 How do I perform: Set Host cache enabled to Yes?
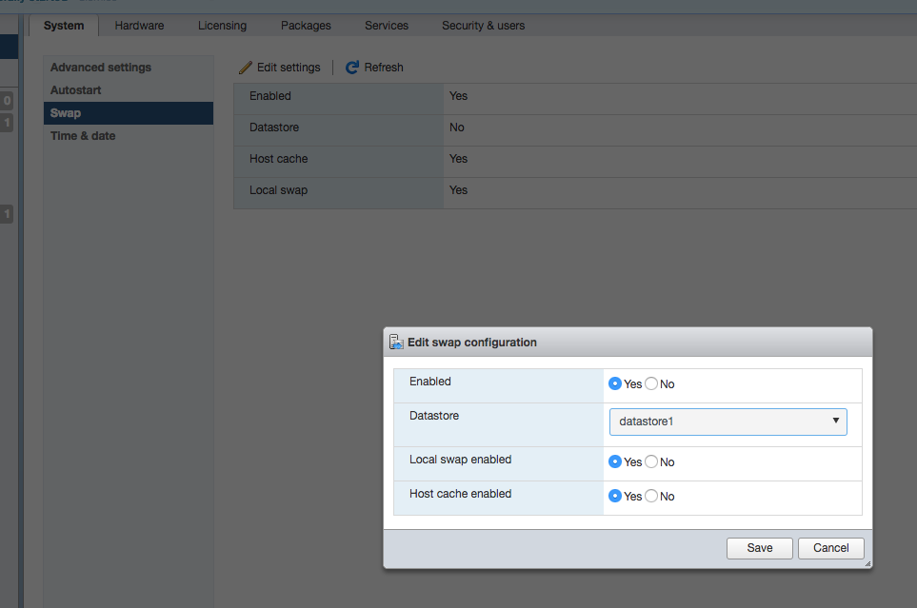(614, 496)
